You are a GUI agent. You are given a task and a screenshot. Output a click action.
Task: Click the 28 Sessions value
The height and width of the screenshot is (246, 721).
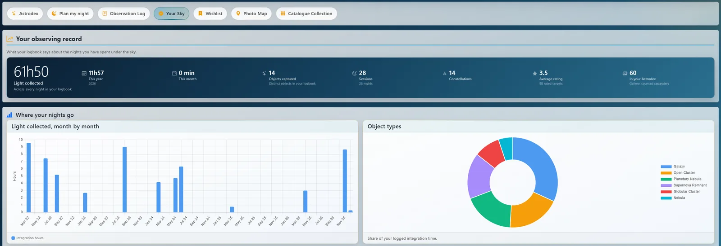362,73
